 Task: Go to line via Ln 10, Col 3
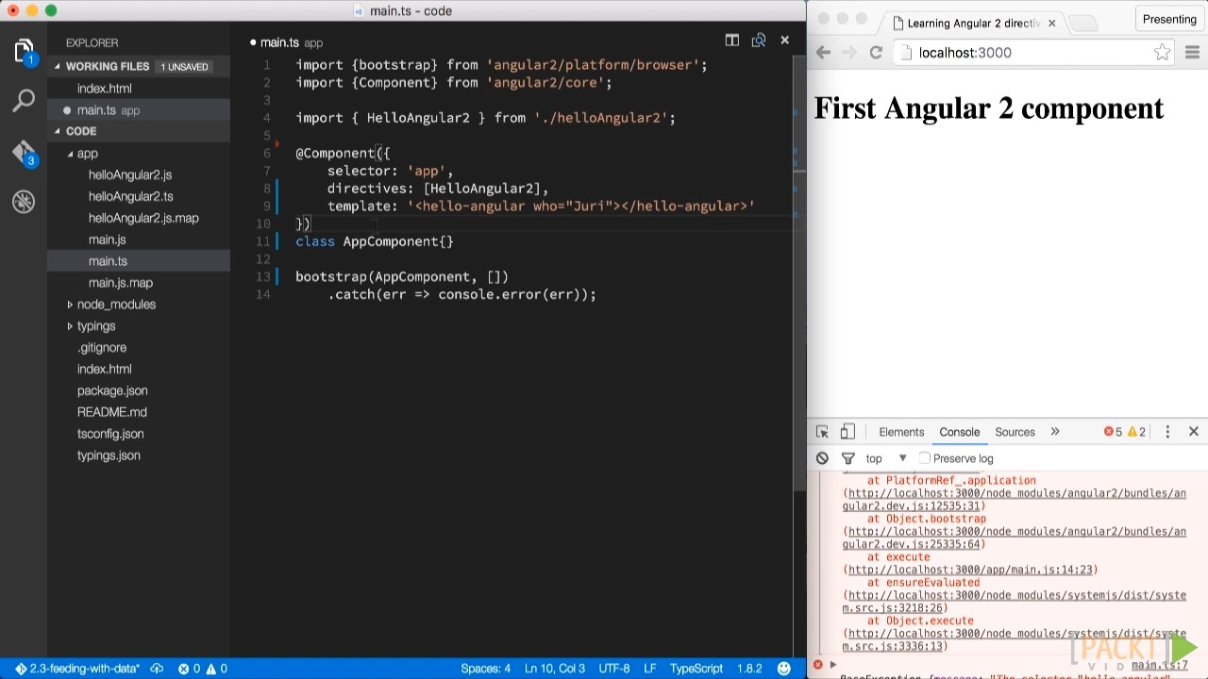pyautogui.click(x=554, y=669)
